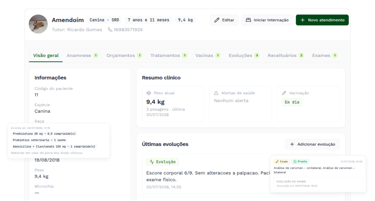Image resolution: width=375 pixels, height=201 pixels.
Task: Open the Orçamentos tab
Action: [124, 55]
